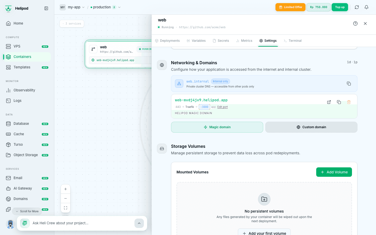The width and height of the screenshot is (376, 235).
Task: Click the Internal only badge
Action: tap(220, 81)
